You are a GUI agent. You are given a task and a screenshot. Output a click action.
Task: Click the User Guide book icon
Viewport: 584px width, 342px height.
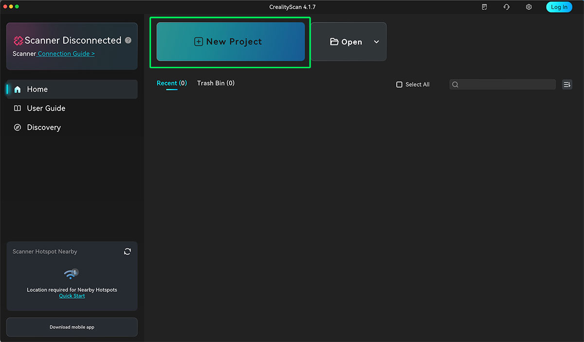click(18, 108)
